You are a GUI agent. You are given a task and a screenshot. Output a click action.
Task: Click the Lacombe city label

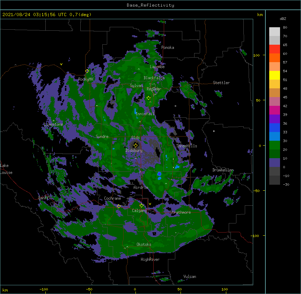point(157,67)
